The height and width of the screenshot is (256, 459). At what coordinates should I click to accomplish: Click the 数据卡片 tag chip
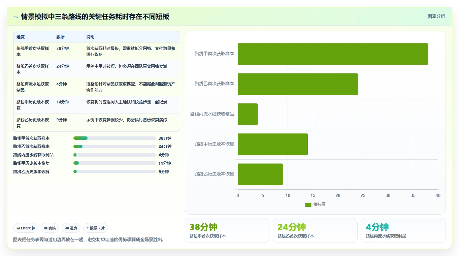pos(96,228)
